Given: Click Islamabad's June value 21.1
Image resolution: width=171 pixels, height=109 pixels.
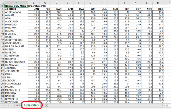Looking at the screenshot, I should click(90, 65).
